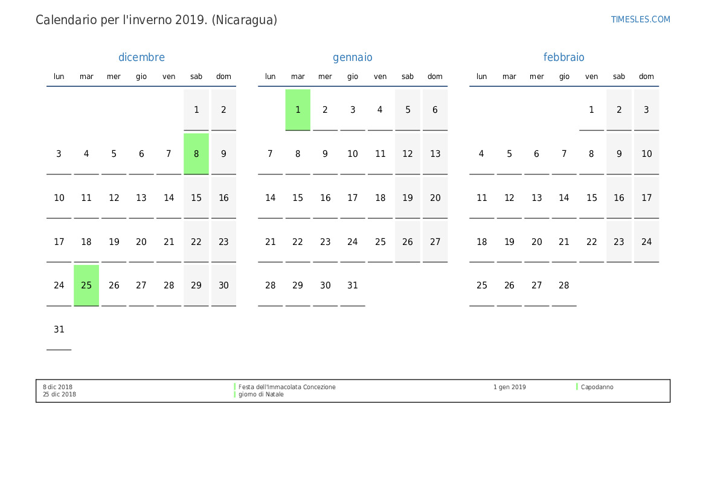
Task: Select day 1 in febbraio
Action: [592, 110]
